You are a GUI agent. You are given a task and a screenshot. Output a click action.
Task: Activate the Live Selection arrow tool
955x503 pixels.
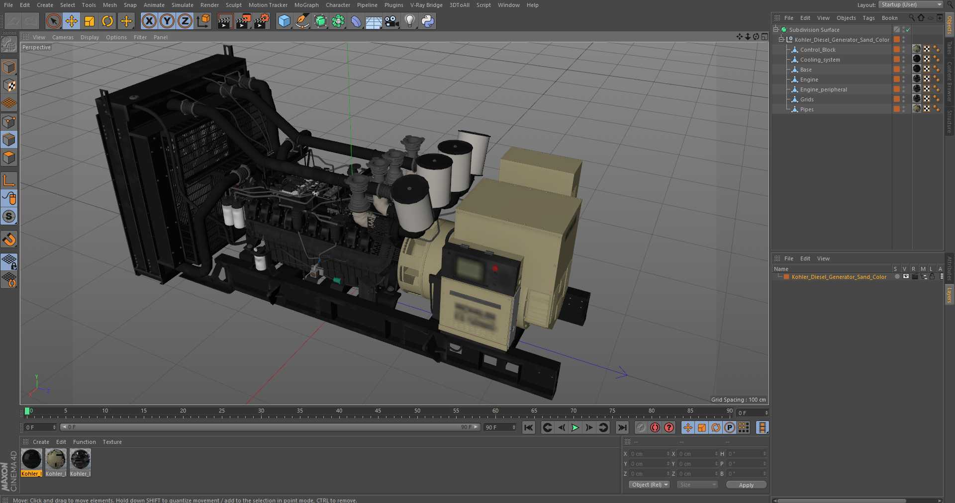point(54,21)
